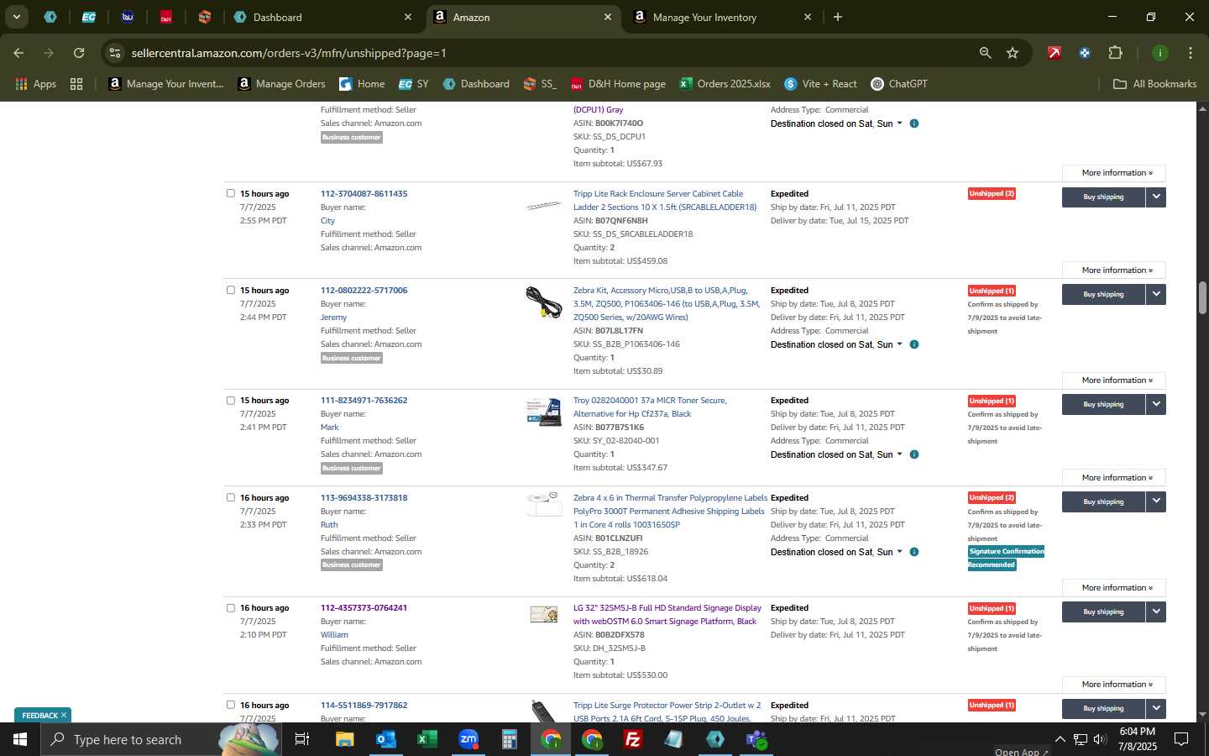
Task: Open Excel from the taskbar
Action: point(427,739)
